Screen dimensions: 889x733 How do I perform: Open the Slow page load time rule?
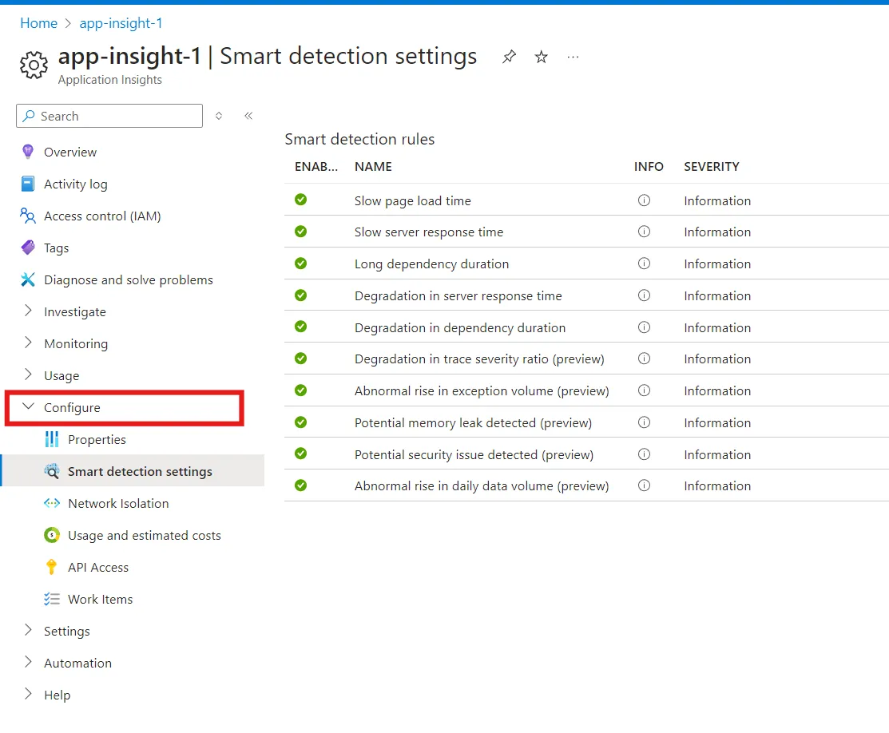(413, 200)
